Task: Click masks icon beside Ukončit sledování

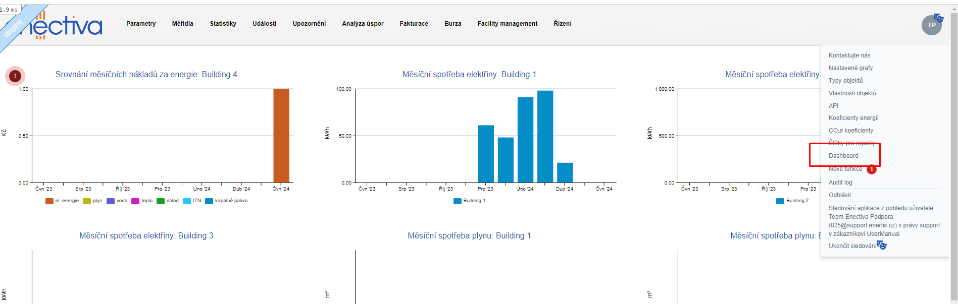Action: pos(882,246)
